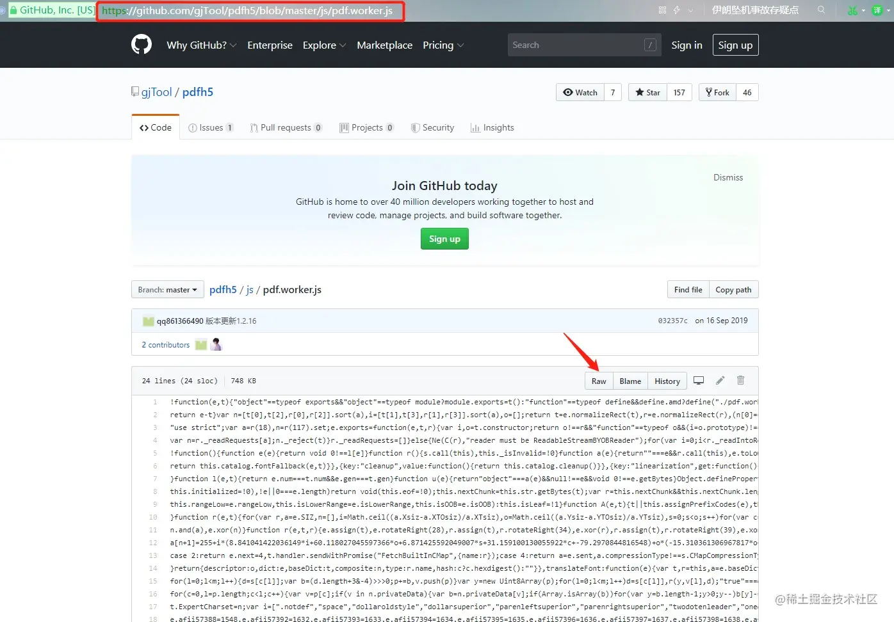
Task: View the 157 stargazers count
Action: click(679, 92)
